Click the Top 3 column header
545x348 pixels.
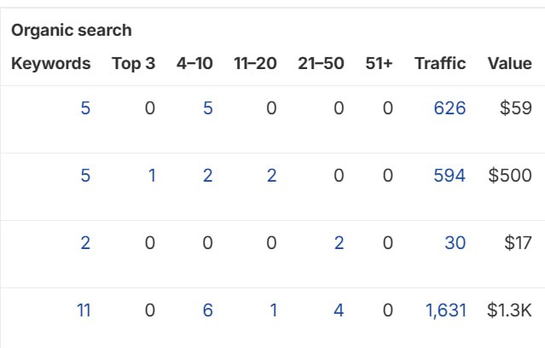[x=133, y=63]
